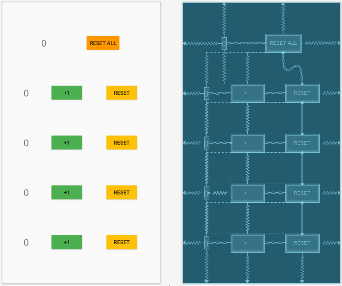Choose the bottom row RESET widget in blueprint

302,243
